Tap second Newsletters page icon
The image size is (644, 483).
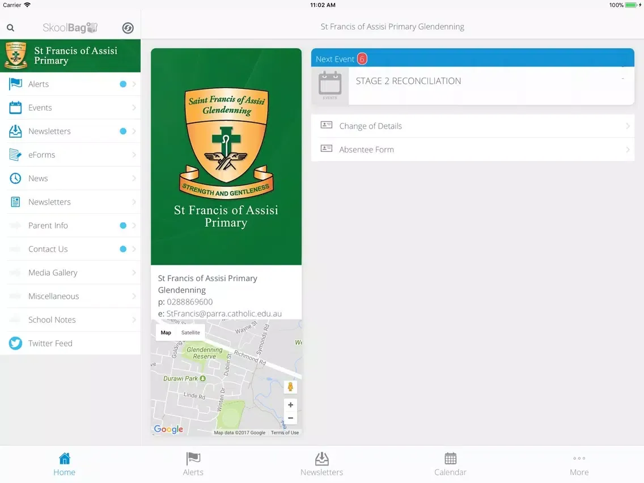(x=16, y=202)
